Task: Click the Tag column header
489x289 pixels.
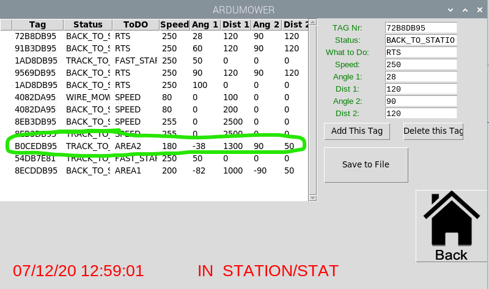Action: (38, 24)
